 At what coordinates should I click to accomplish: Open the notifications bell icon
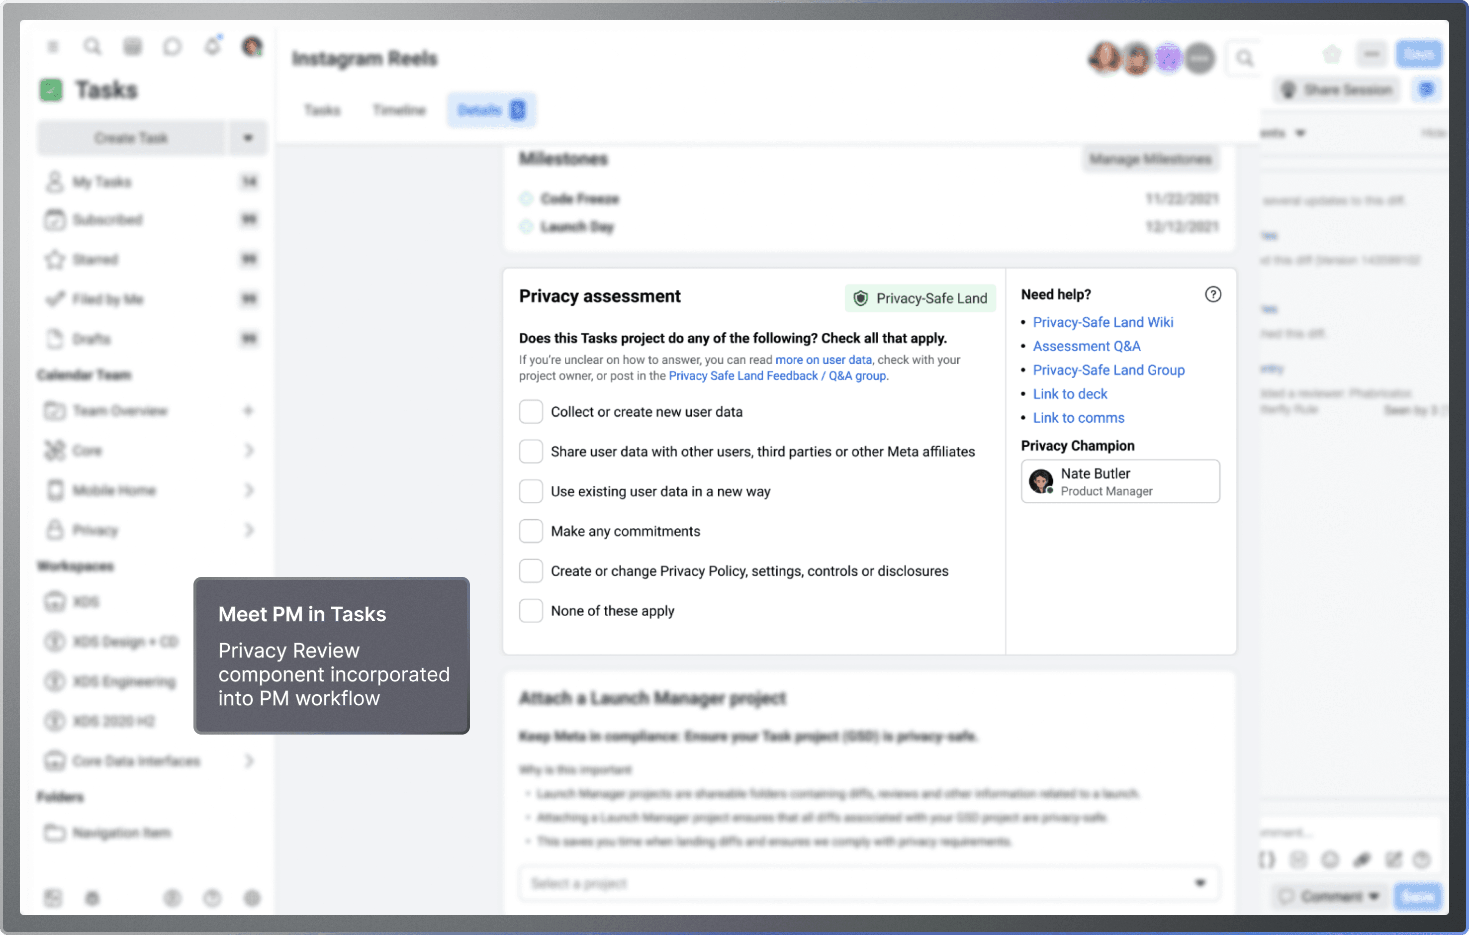point(212,46)
